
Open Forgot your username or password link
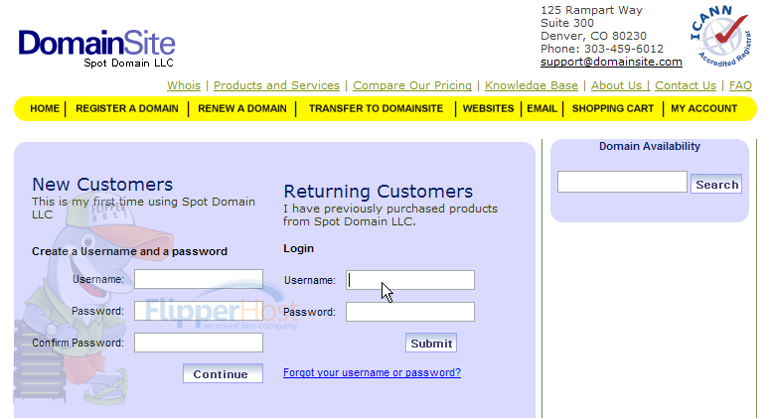(x=372, y=372)
